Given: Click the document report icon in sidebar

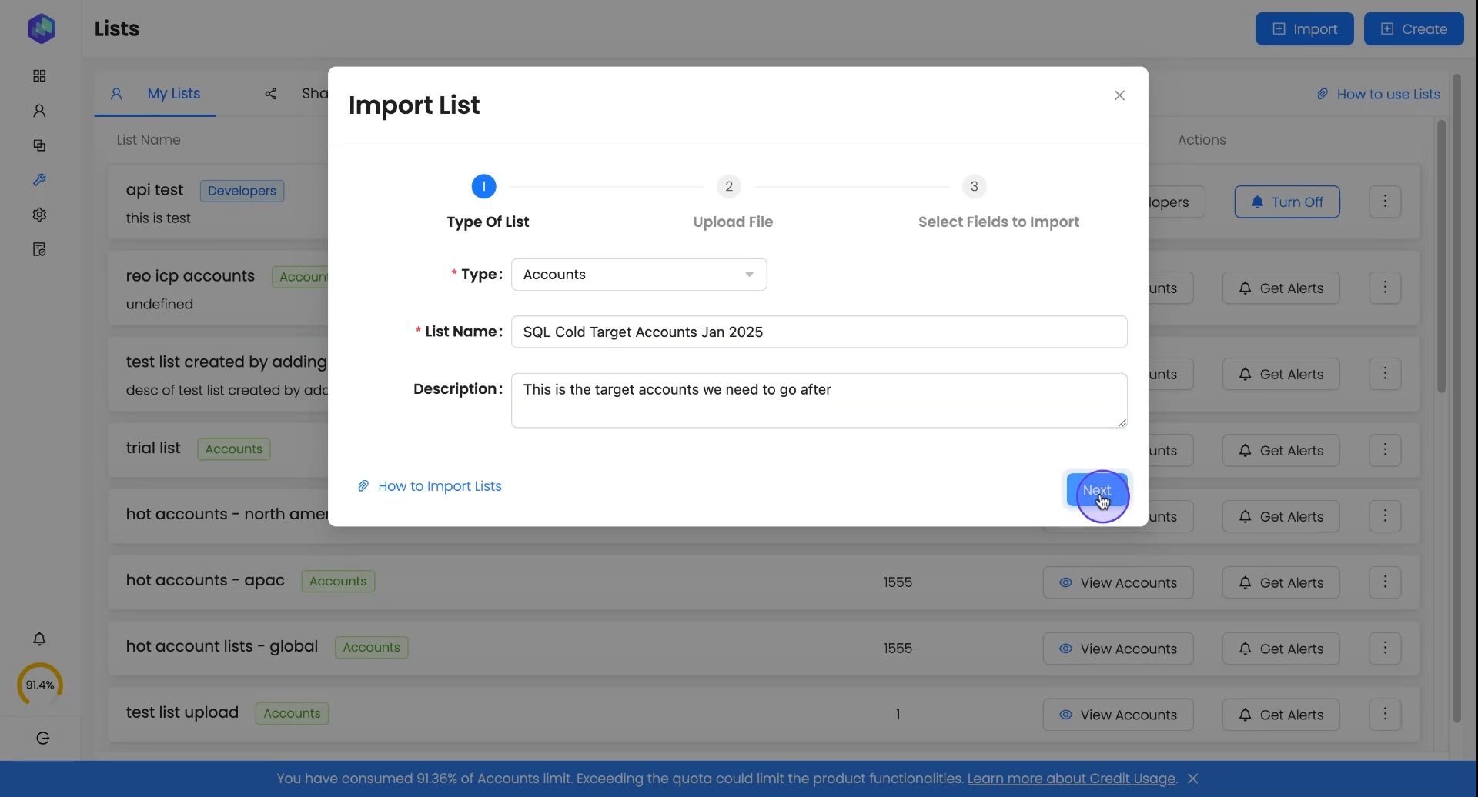Looking at the screenshot, I should tap(39, 249).
